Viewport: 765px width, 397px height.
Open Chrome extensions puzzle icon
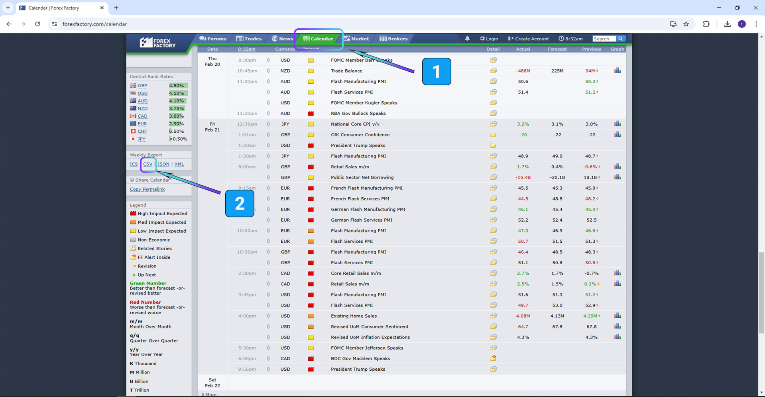pos(706,24)
